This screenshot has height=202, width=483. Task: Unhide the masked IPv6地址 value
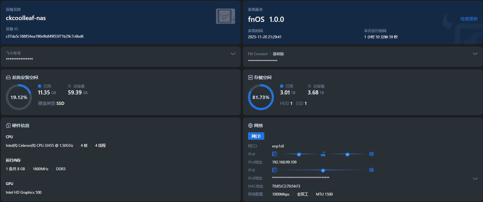[x=475, y=178]
